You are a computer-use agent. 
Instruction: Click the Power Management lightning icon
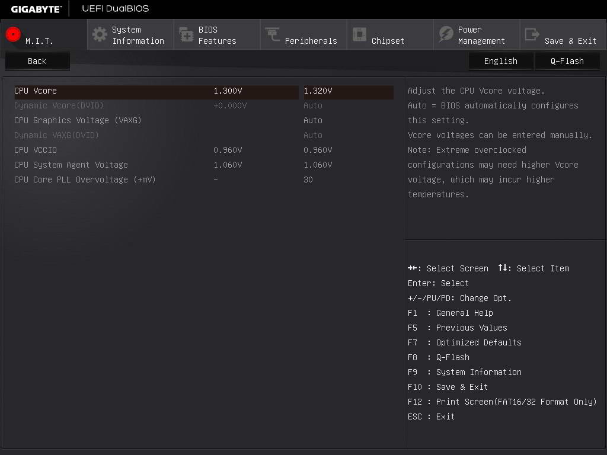(x=446, y=34)
